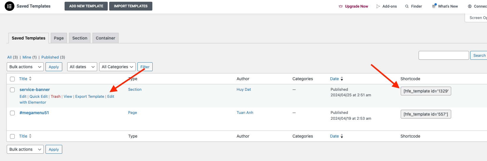Viewport: 487px width, 161px height.
Task: Check the #megamenu51 row checkbox
Action: [12, 113]
